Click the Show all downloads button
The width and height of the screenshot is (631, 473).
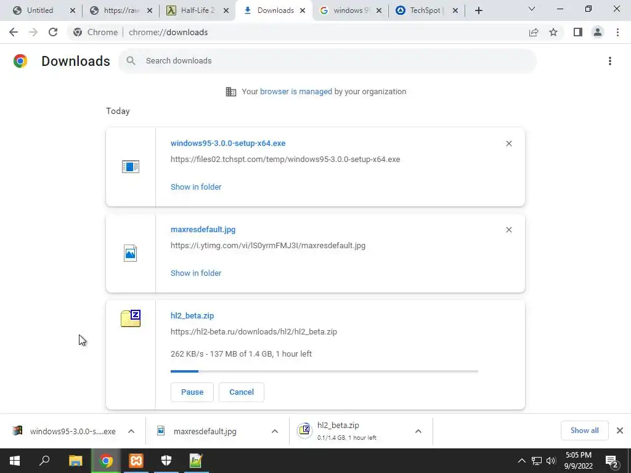coord(584,431)
